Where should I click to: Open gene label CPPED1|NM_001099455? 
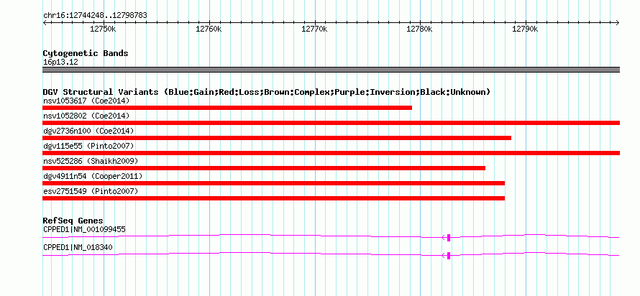[x=84, y=229]
